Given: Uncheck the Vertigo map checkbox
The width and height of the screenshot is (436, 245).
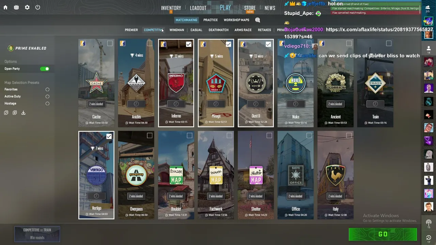Looking at the screenshot, I should point(109,136).
